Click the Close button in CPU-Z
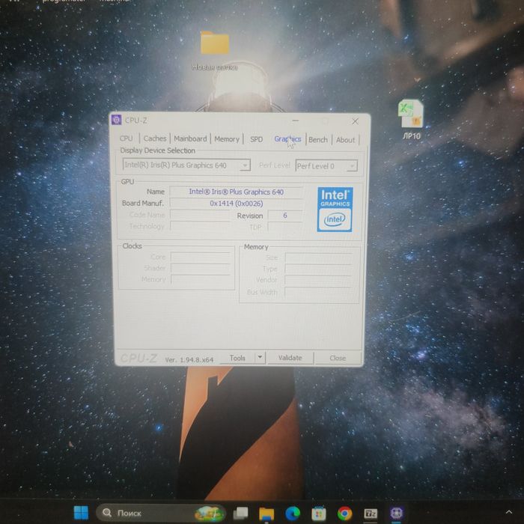 (338, 359)
